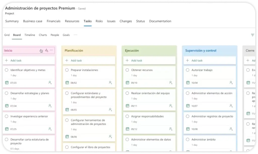This screenshot has height=154, width=258.
Task: Open the filter icon at top right
Action: 252,35
